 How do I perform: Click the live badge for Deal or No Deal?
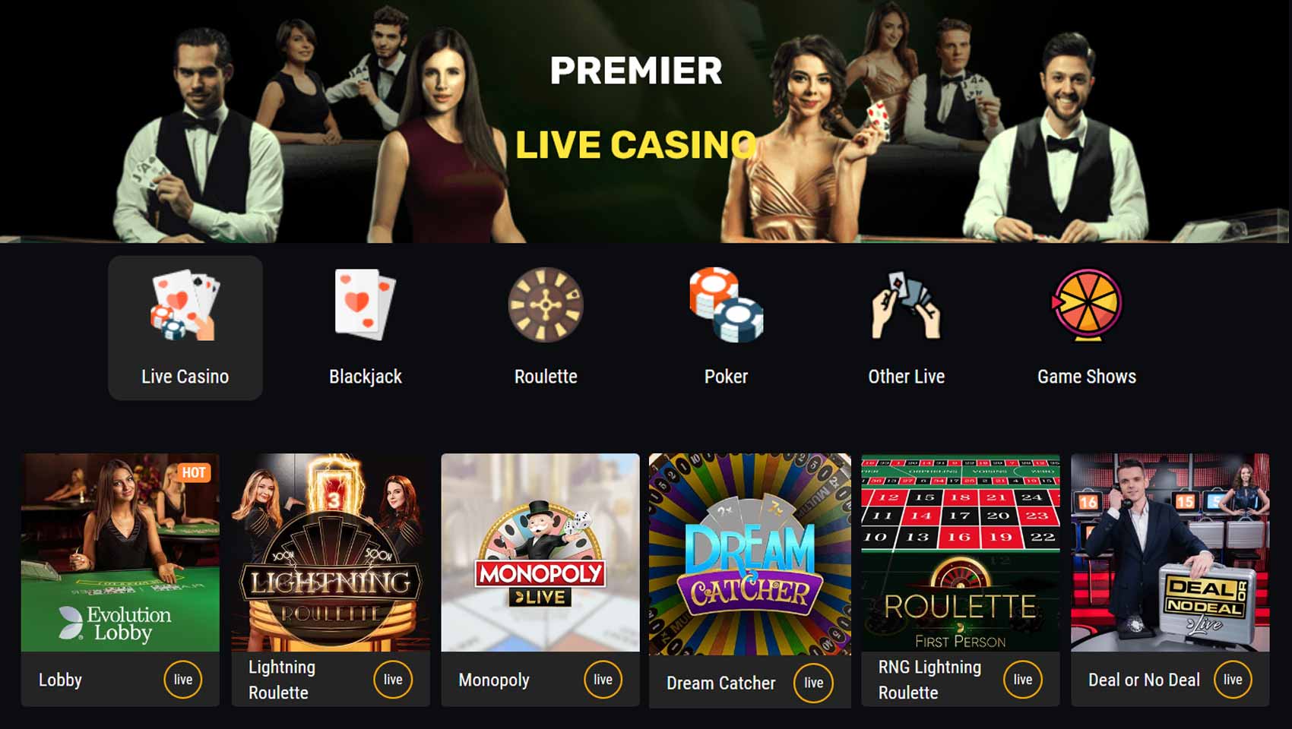click(x=1233, y=680)
